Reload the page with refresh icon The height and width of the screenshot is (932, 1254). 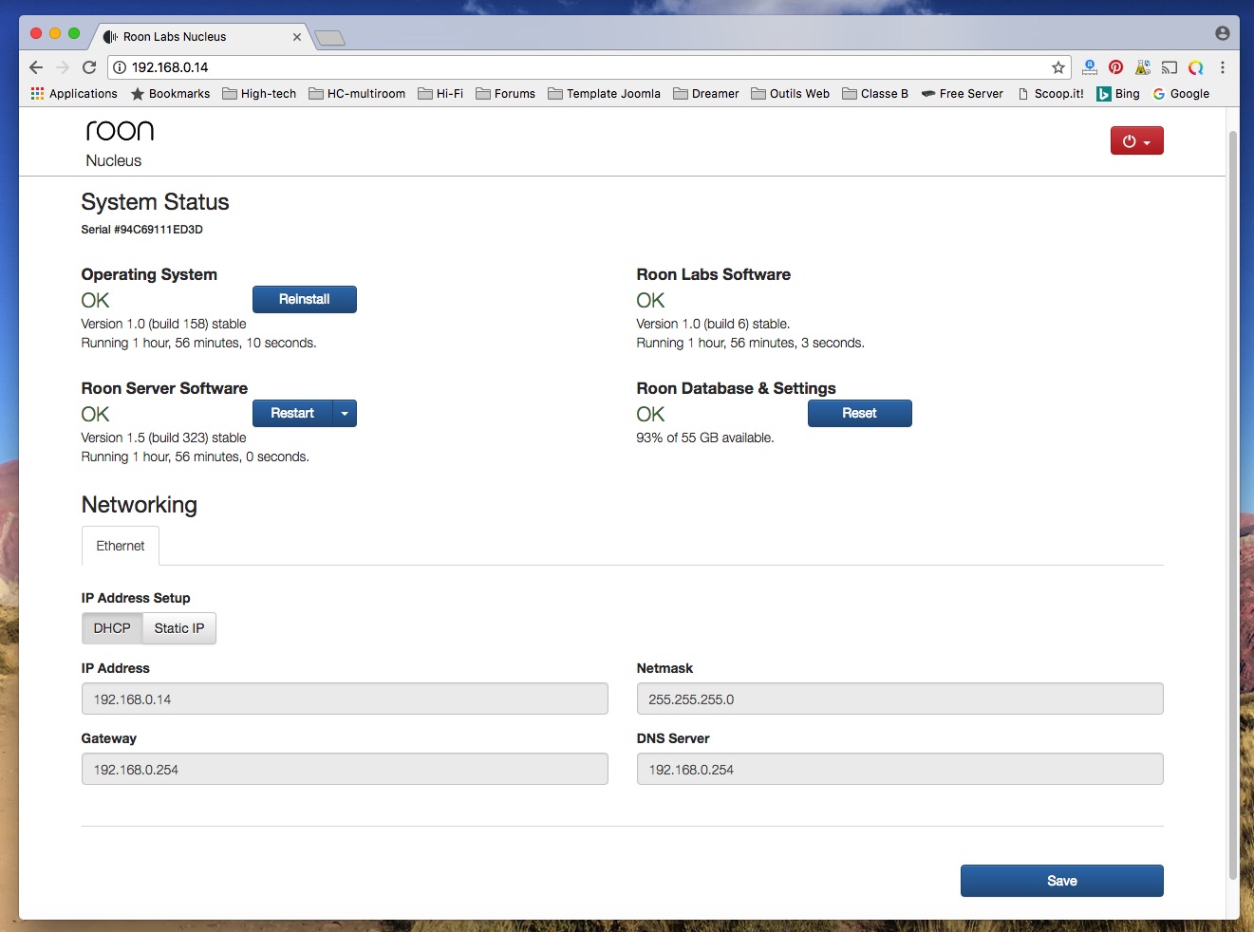pyautogui.click(x=89, y=67)
